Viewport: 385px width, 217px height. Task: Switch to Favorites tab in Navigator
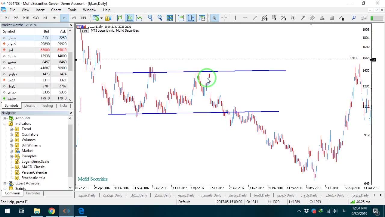(33, 193)
